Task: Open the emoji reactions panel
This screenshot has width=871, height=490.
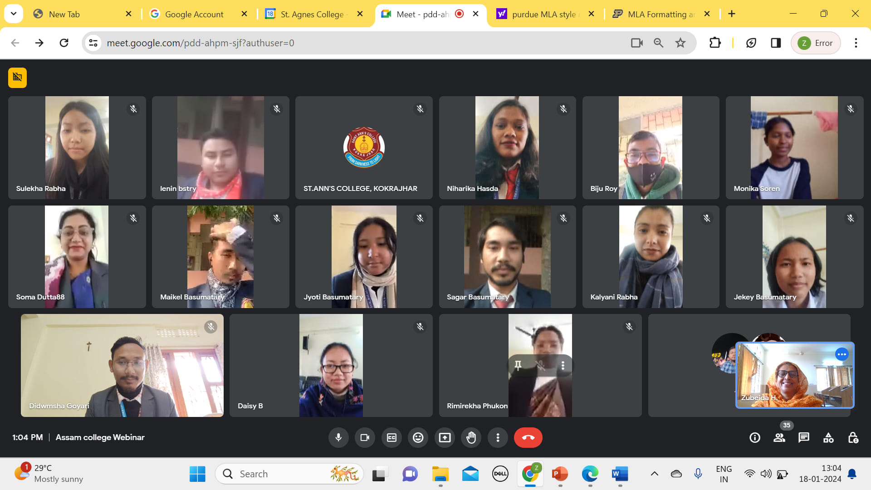Action: (418, 437)
